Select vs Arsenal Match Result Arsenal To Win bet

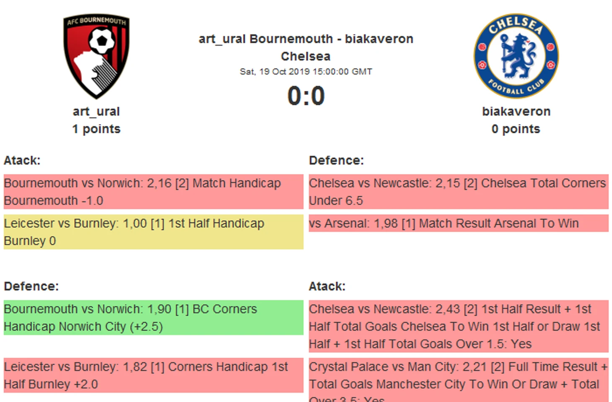pyautogui.click(x=459, y=223)
